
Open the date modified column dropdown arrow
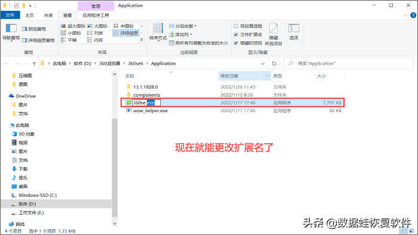click(x=268, y=76)
